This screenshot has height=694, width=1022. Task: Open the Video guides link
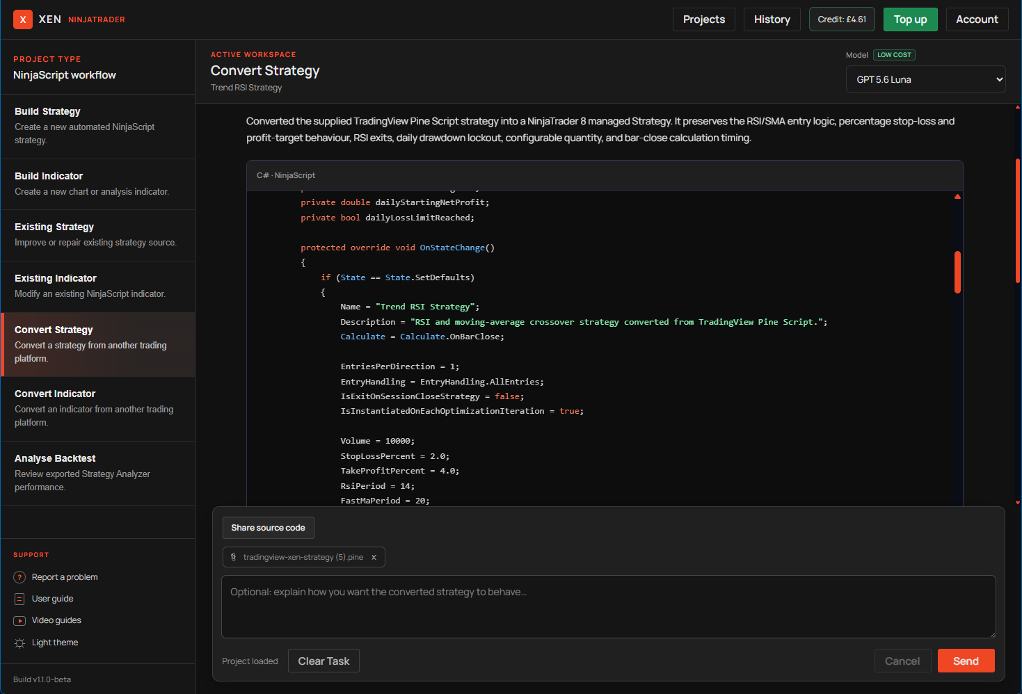56,620
